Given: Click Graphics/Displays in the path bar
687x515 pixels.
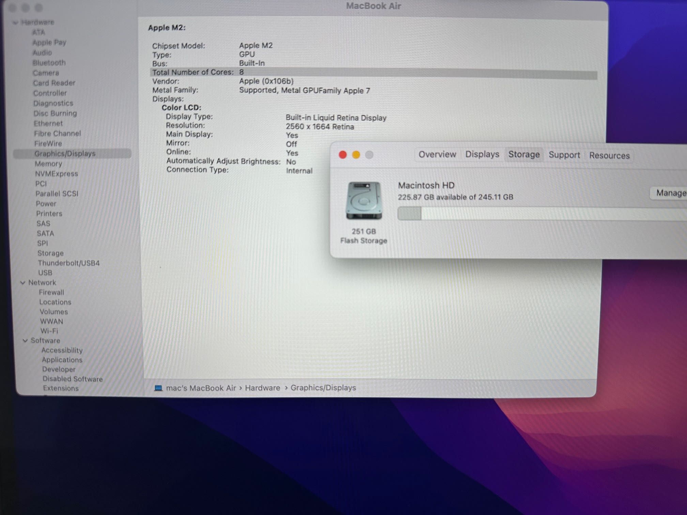Looking at the screenshot, I should pos(323,388).
